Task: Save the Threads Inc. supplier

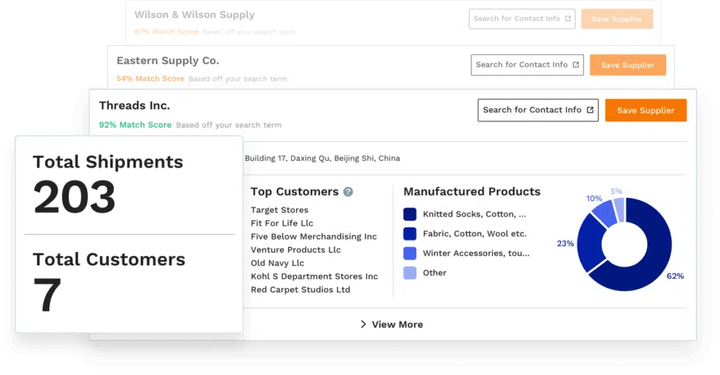Action: (x=645, y=110)
